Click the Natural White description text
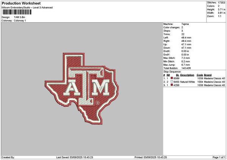The image size is (227, 160). 187,82
